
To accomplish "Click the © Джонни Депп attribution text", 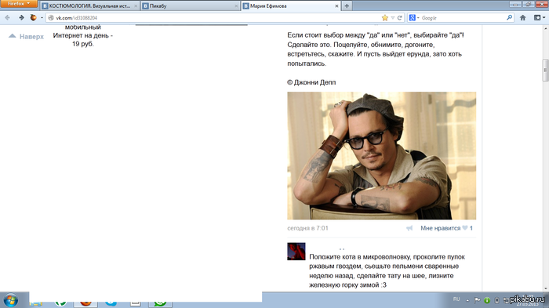I will (311, 82).
